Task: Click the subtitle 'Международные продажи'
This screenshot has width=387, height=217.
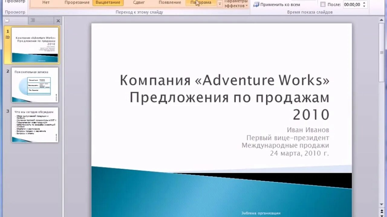Action: click(x=285, y=146)
